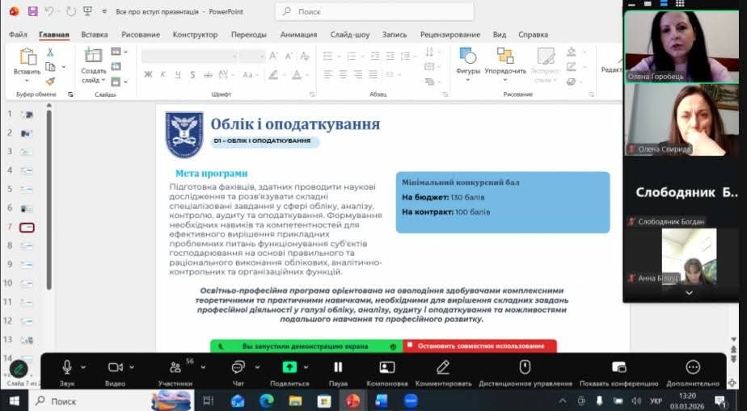Switch to the Вставка ribbon tab
The width and height of the screenshot is (747, 411).
(95, 35)
